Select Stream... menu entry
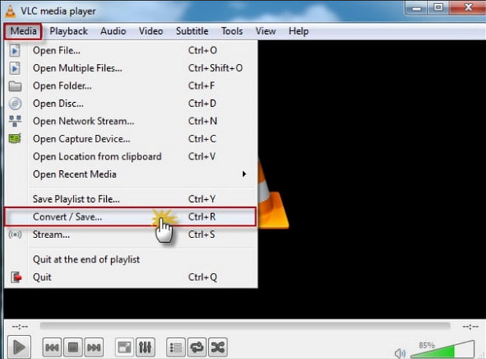Screen dimensions: 486x359 click(x=131, y=235)
